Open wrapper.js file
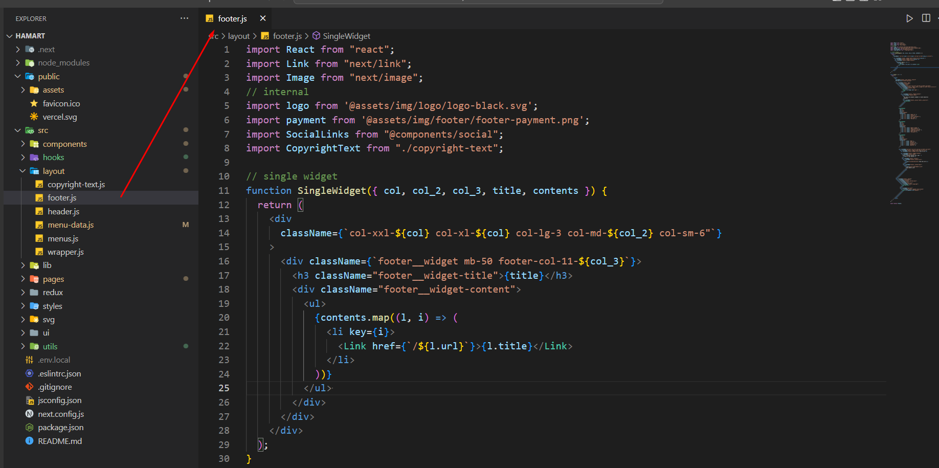 [x=65, y=252]
